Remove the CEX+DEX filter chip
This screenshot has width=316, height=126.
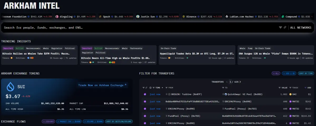pos(44,122)
